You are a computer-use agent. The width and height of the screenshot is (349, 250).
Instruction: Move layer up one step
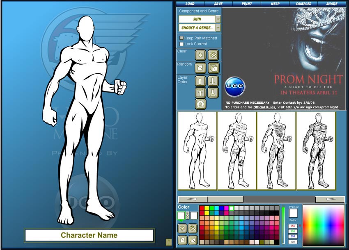coord(200,81)
